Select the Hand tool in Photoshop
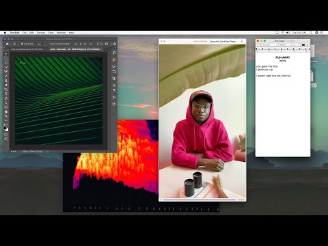This screenshot has height=246, width=328. [6, 111]
